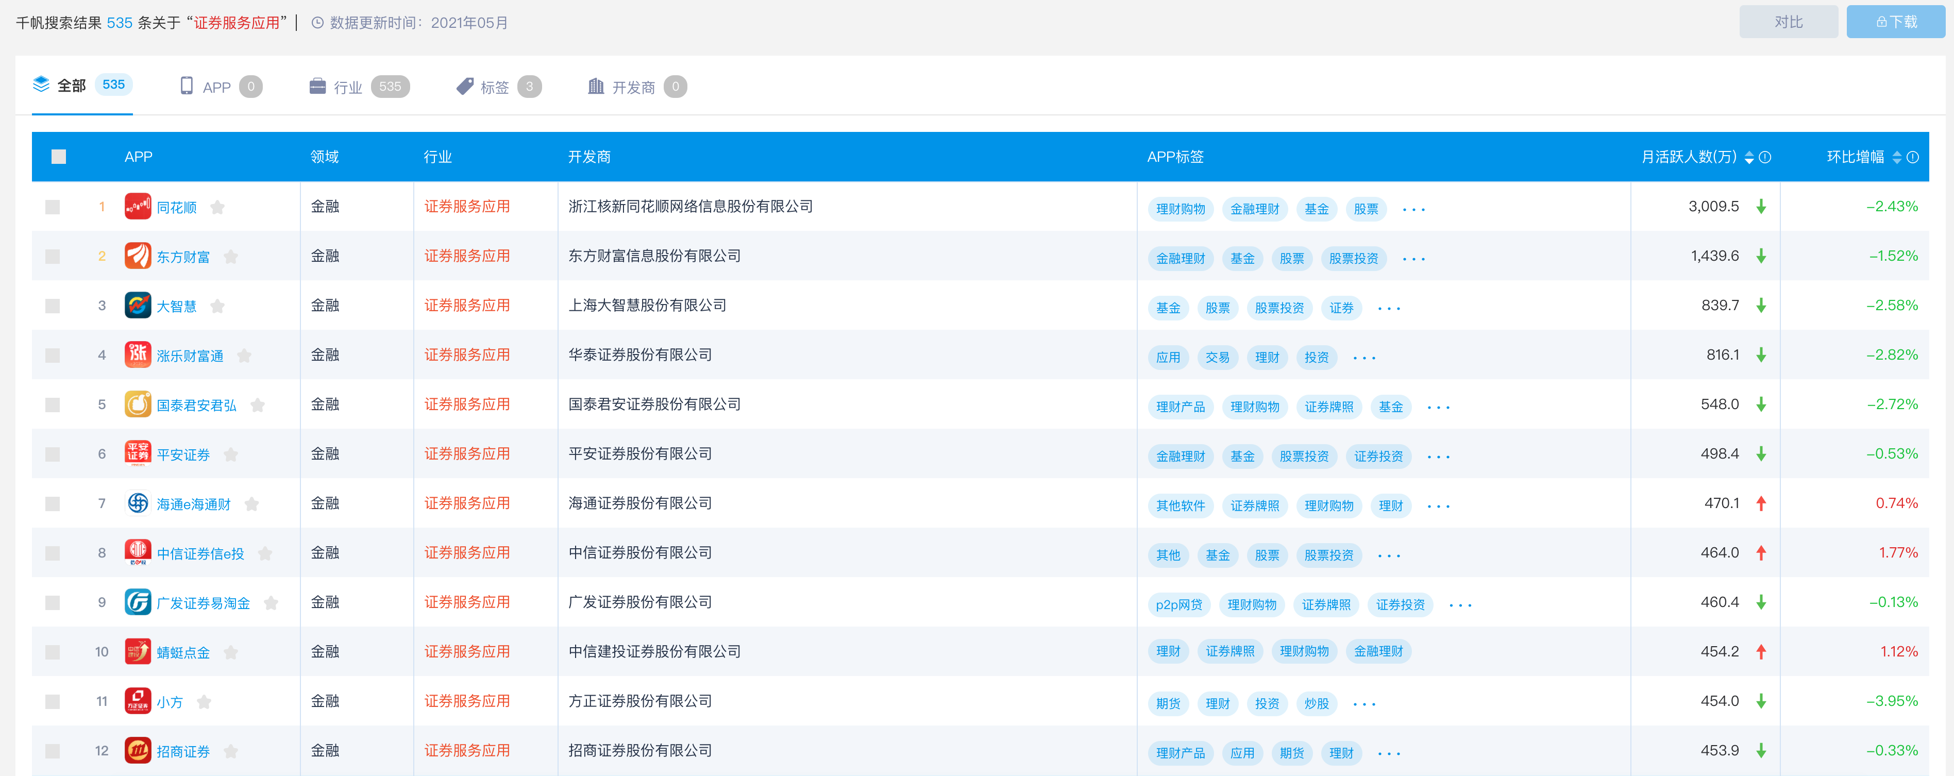
Task: Check the box for 招商证券 row
Action: [x=53, y=751]
